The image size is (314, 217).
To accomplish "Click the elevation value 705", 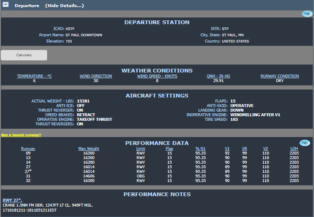I will point(69,41).
